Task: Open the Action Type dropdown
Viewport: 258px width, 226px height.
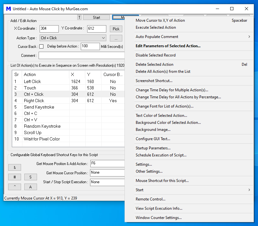Action: pyautogui.click(x=73, y=38)
